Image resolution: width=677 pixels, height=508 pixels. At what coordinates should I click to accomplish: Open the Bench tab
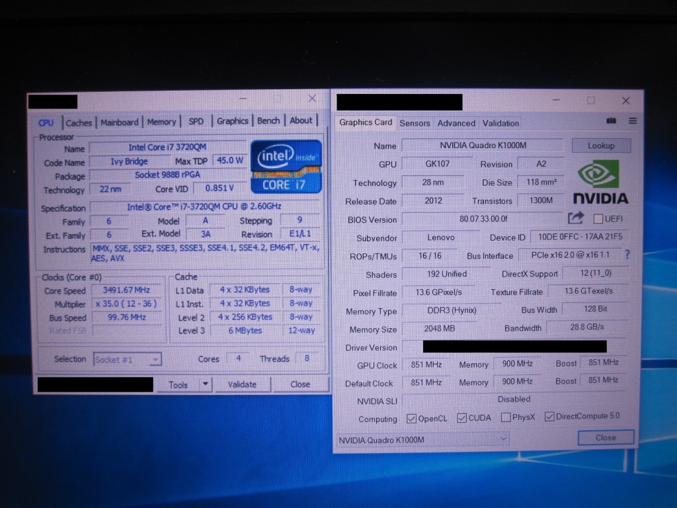pos(268,120)
